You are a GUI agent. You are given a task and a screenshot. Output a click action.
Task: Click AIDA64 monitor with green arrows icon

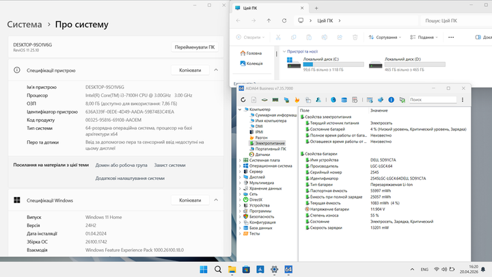click(x=402, y=100)
